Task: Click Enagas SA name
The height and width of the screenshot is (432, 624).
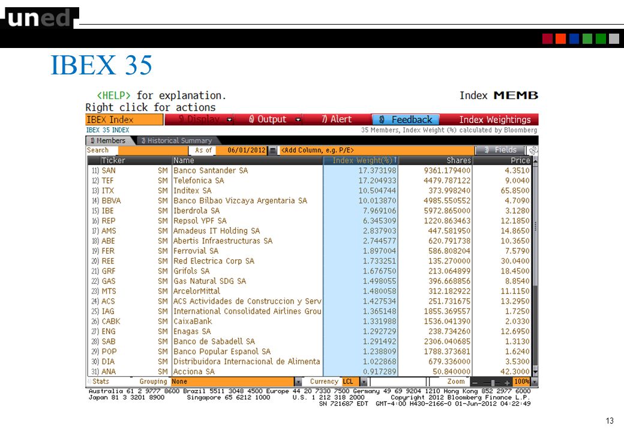Action: pos(192,331)
